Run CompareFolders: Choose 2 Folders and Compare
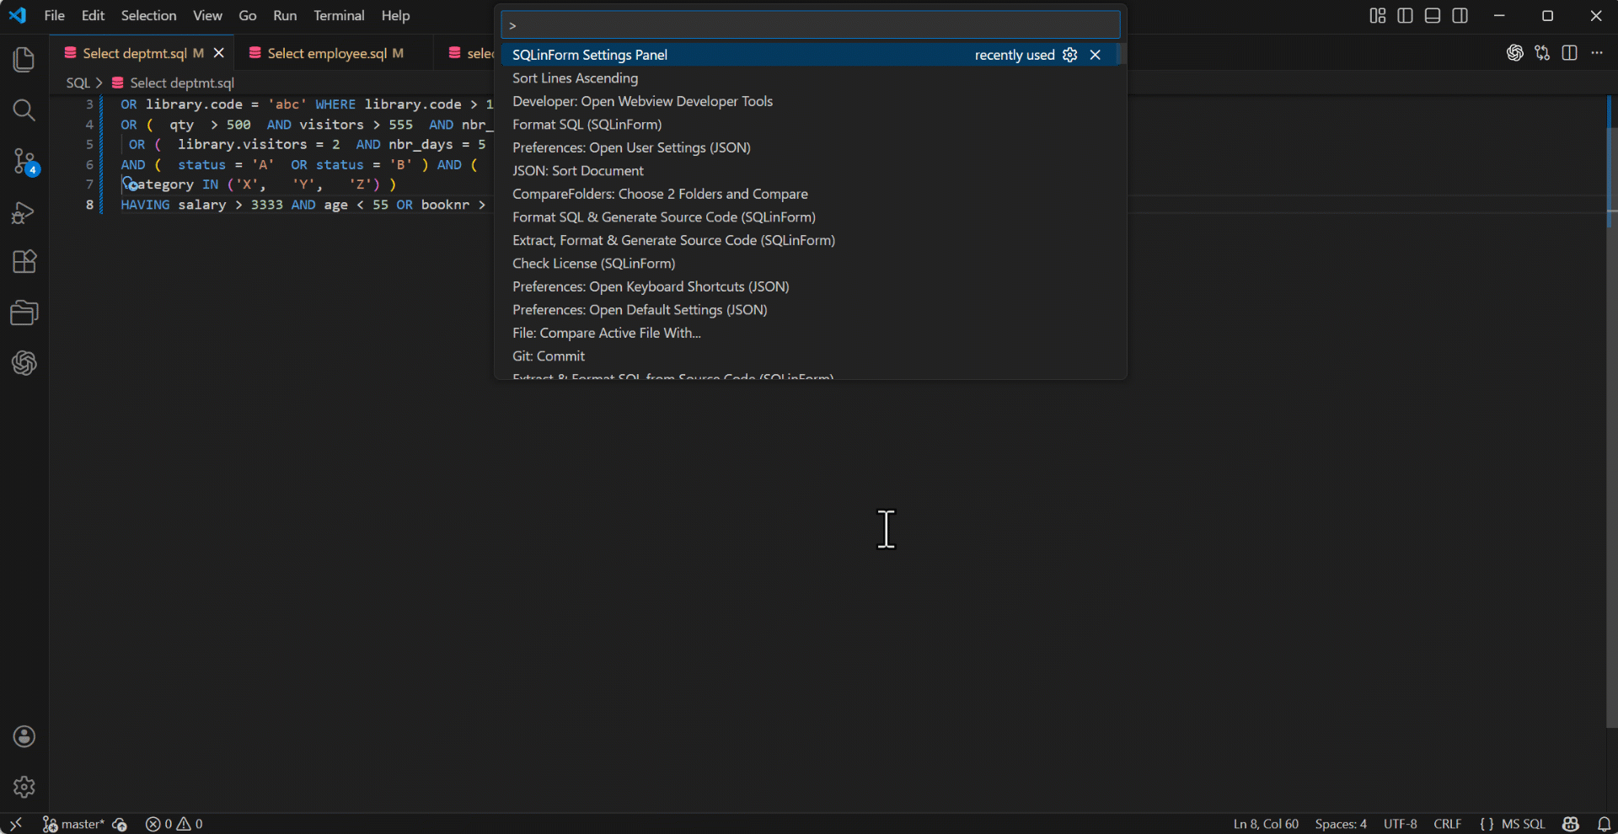1618x834 pixels. (x=811, y=194)
